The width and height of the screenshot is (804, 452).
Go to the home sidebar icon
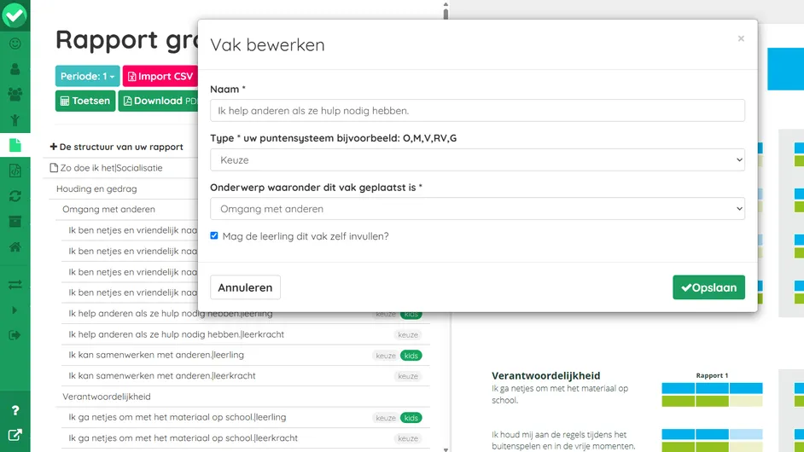[x=15, y=247]
